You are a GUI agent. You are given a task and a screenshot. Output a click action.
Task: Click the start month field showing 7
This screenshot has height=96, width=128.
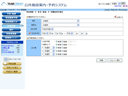(55, 33)
